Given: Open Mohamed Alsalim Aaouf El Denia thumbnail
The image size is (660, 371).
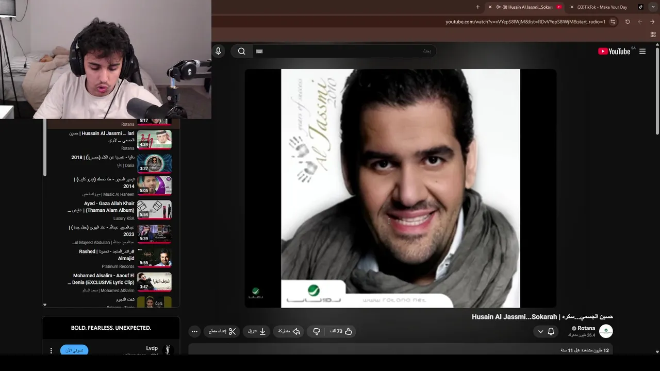Looking at the screenshot, I should (x=154, y=282).
